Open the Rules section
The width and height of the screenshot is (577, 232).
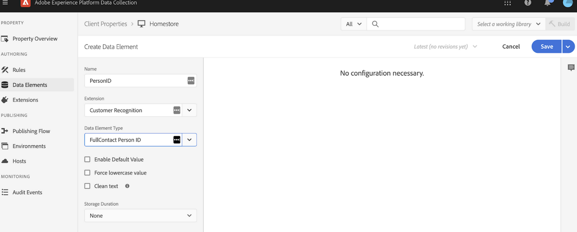point(19,70)
